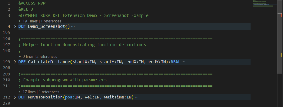Click line number 229 in the gutter
This screenshot has height=107, width=283.
tap(7, 103)
